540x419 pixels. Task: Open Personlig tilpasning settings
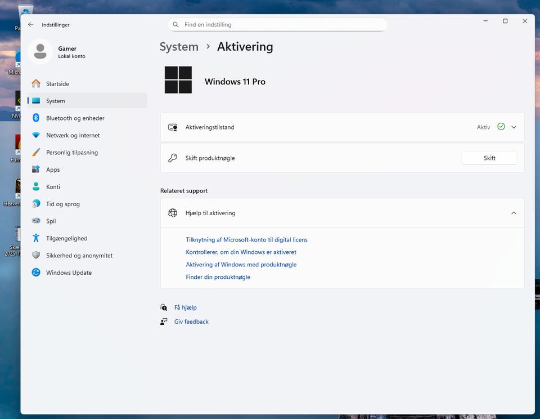[x=71, y=153]
